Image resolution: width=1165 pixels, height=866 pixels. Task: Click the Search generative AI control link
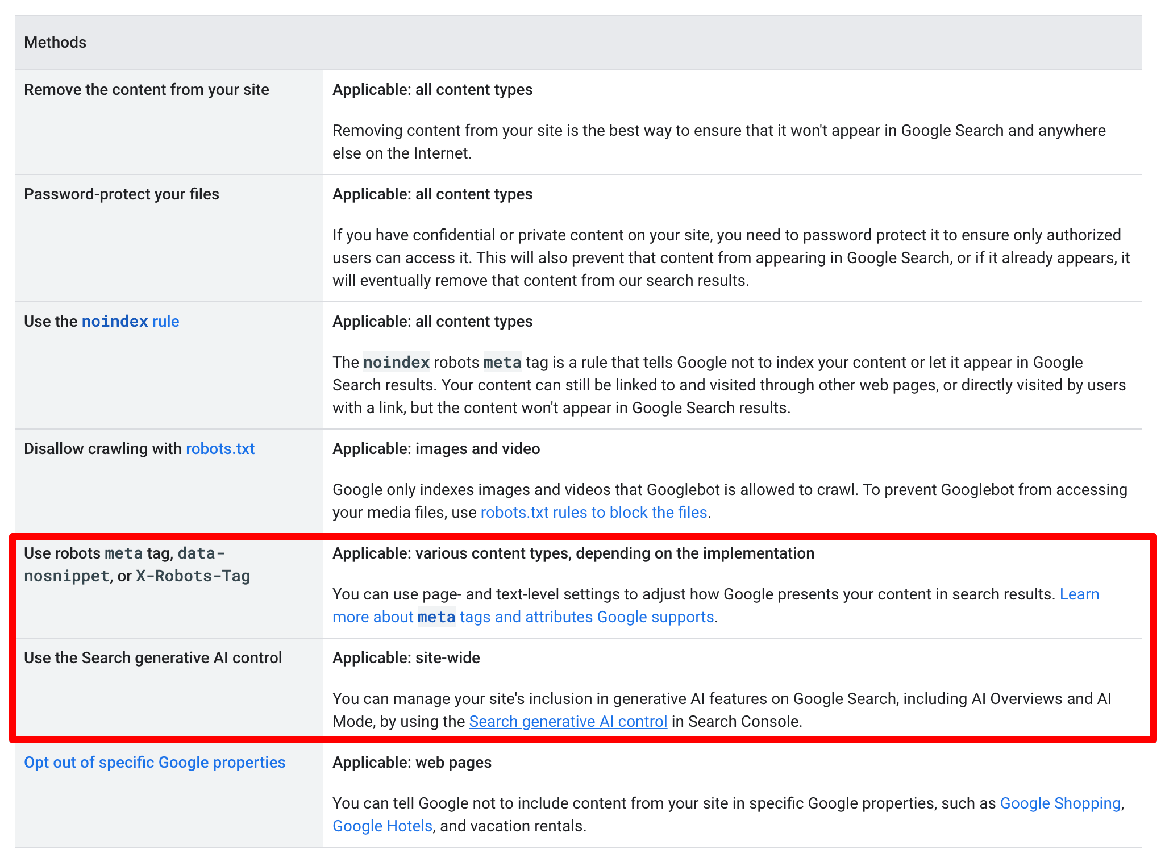tap(568, 722)
